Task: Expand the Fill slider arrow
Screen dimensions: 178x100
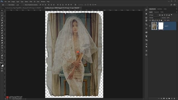Action: tap(171, 20)
